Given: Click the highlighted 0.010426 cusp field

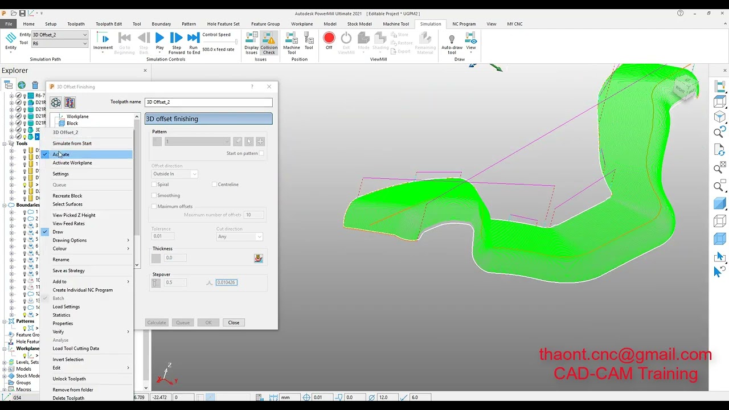Looking at the screenshot, I should (x=227, y=282).
